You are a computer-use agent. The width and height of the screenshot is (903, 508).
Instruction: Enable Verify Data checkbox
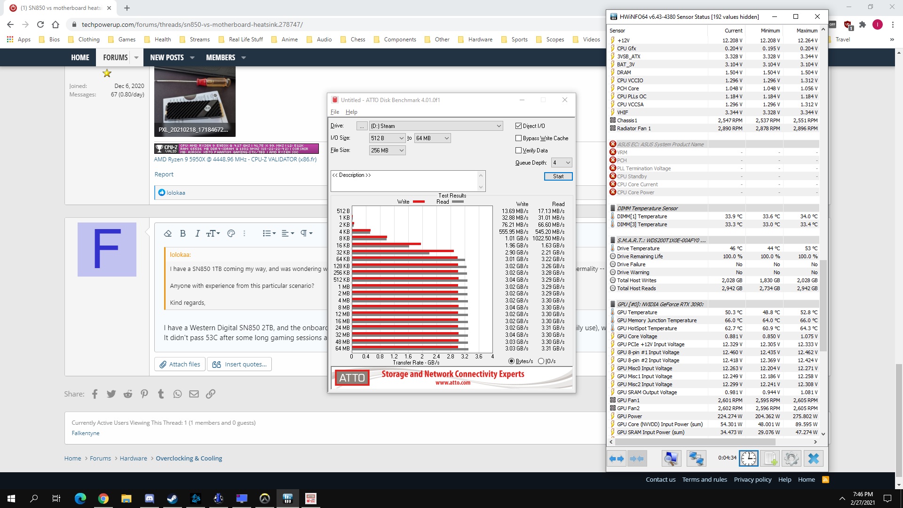(x=519, y=151)
